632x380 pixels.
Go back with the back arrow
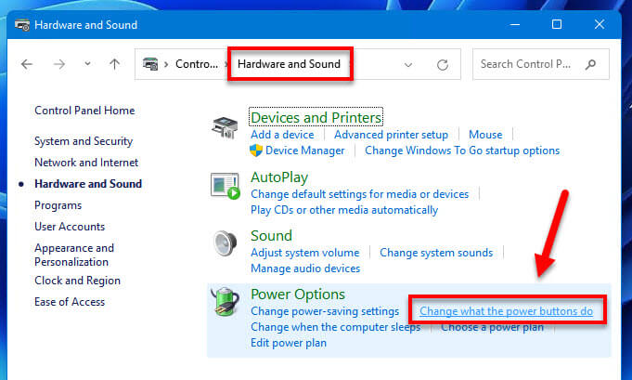click(27, 64)
